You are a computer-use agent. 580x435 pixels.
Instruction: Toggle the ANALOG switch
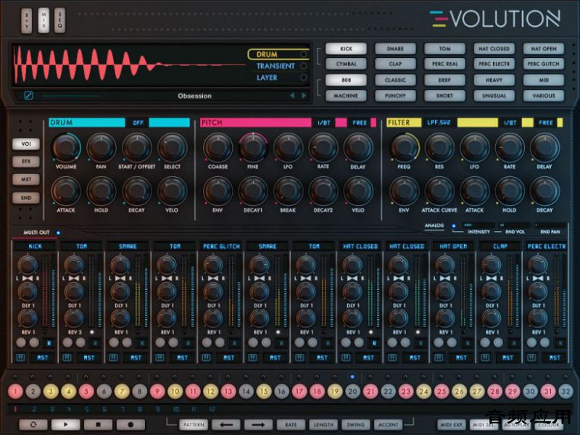coord(454,225)
